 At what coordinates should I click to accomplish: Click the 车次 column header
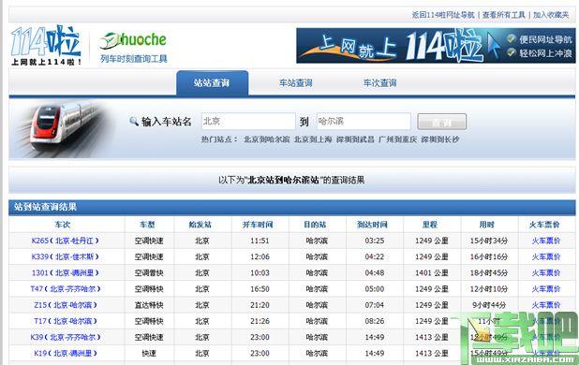click(63, 225)
